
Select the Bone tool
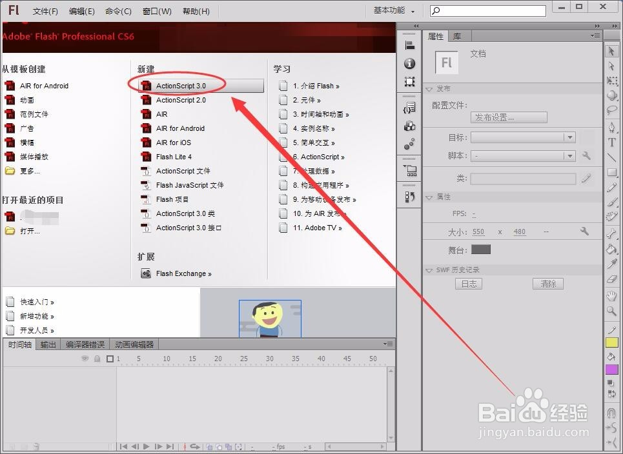pos(612,234)
